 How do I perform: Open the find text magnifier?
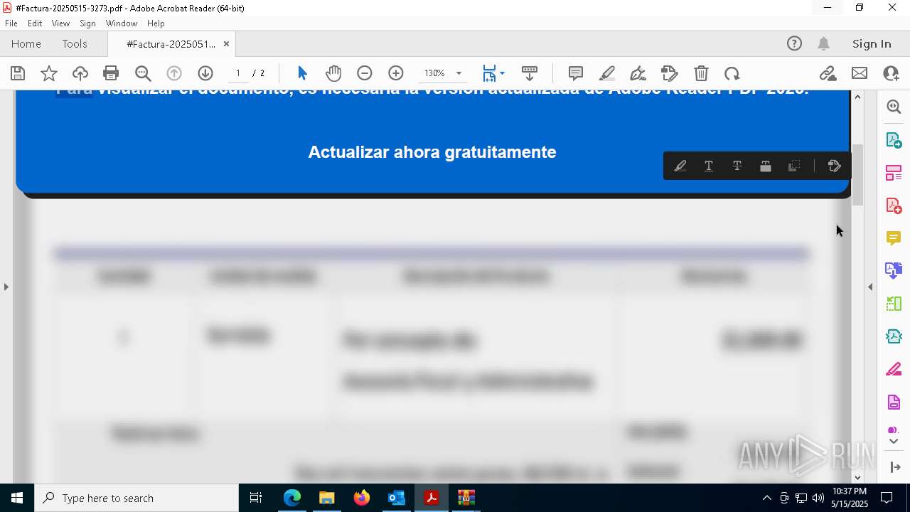[x=143, y=73]
